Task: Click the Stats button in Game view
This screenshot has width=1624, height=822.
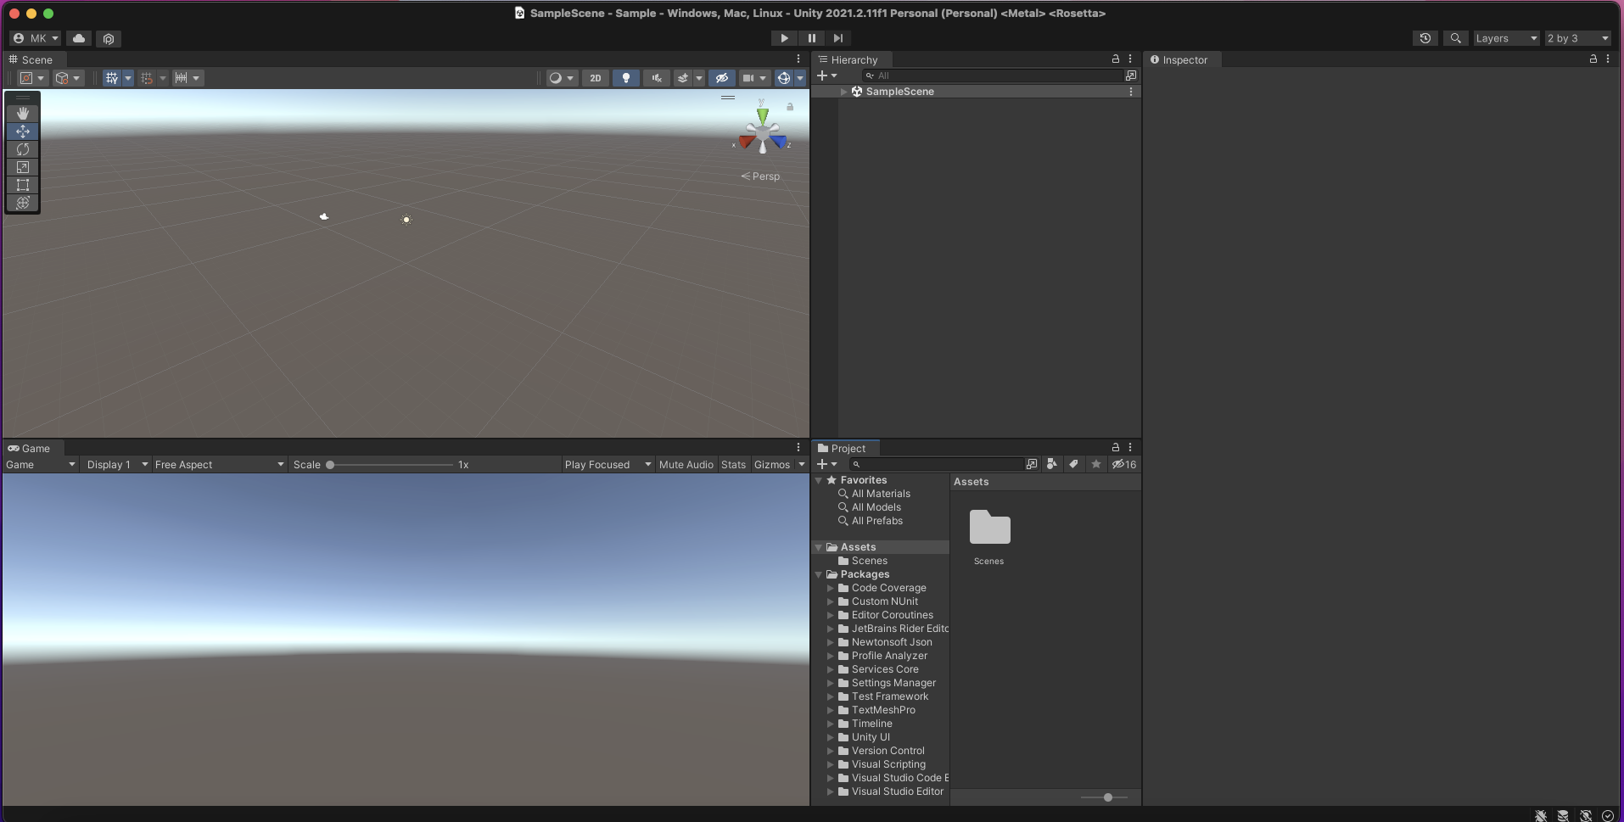Action: pyautogui.click(x=733, y=465)
